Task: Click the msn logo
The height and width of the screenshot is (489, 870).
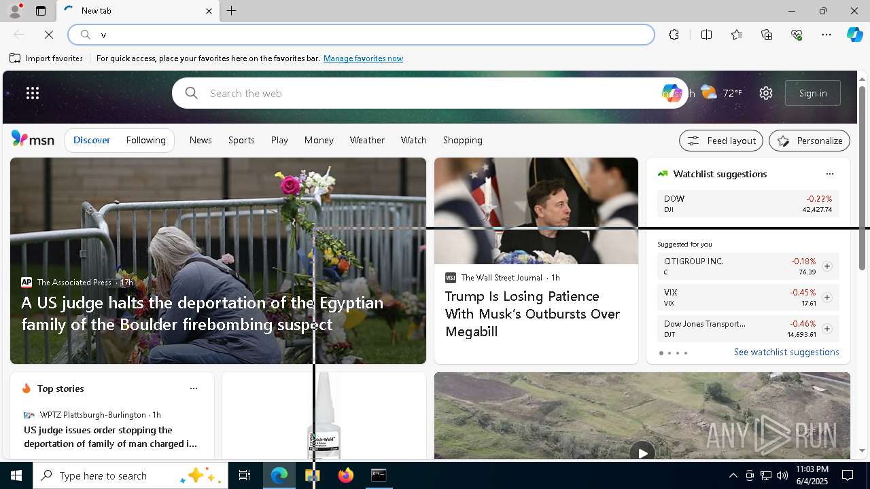Action: tap(33, 139)
